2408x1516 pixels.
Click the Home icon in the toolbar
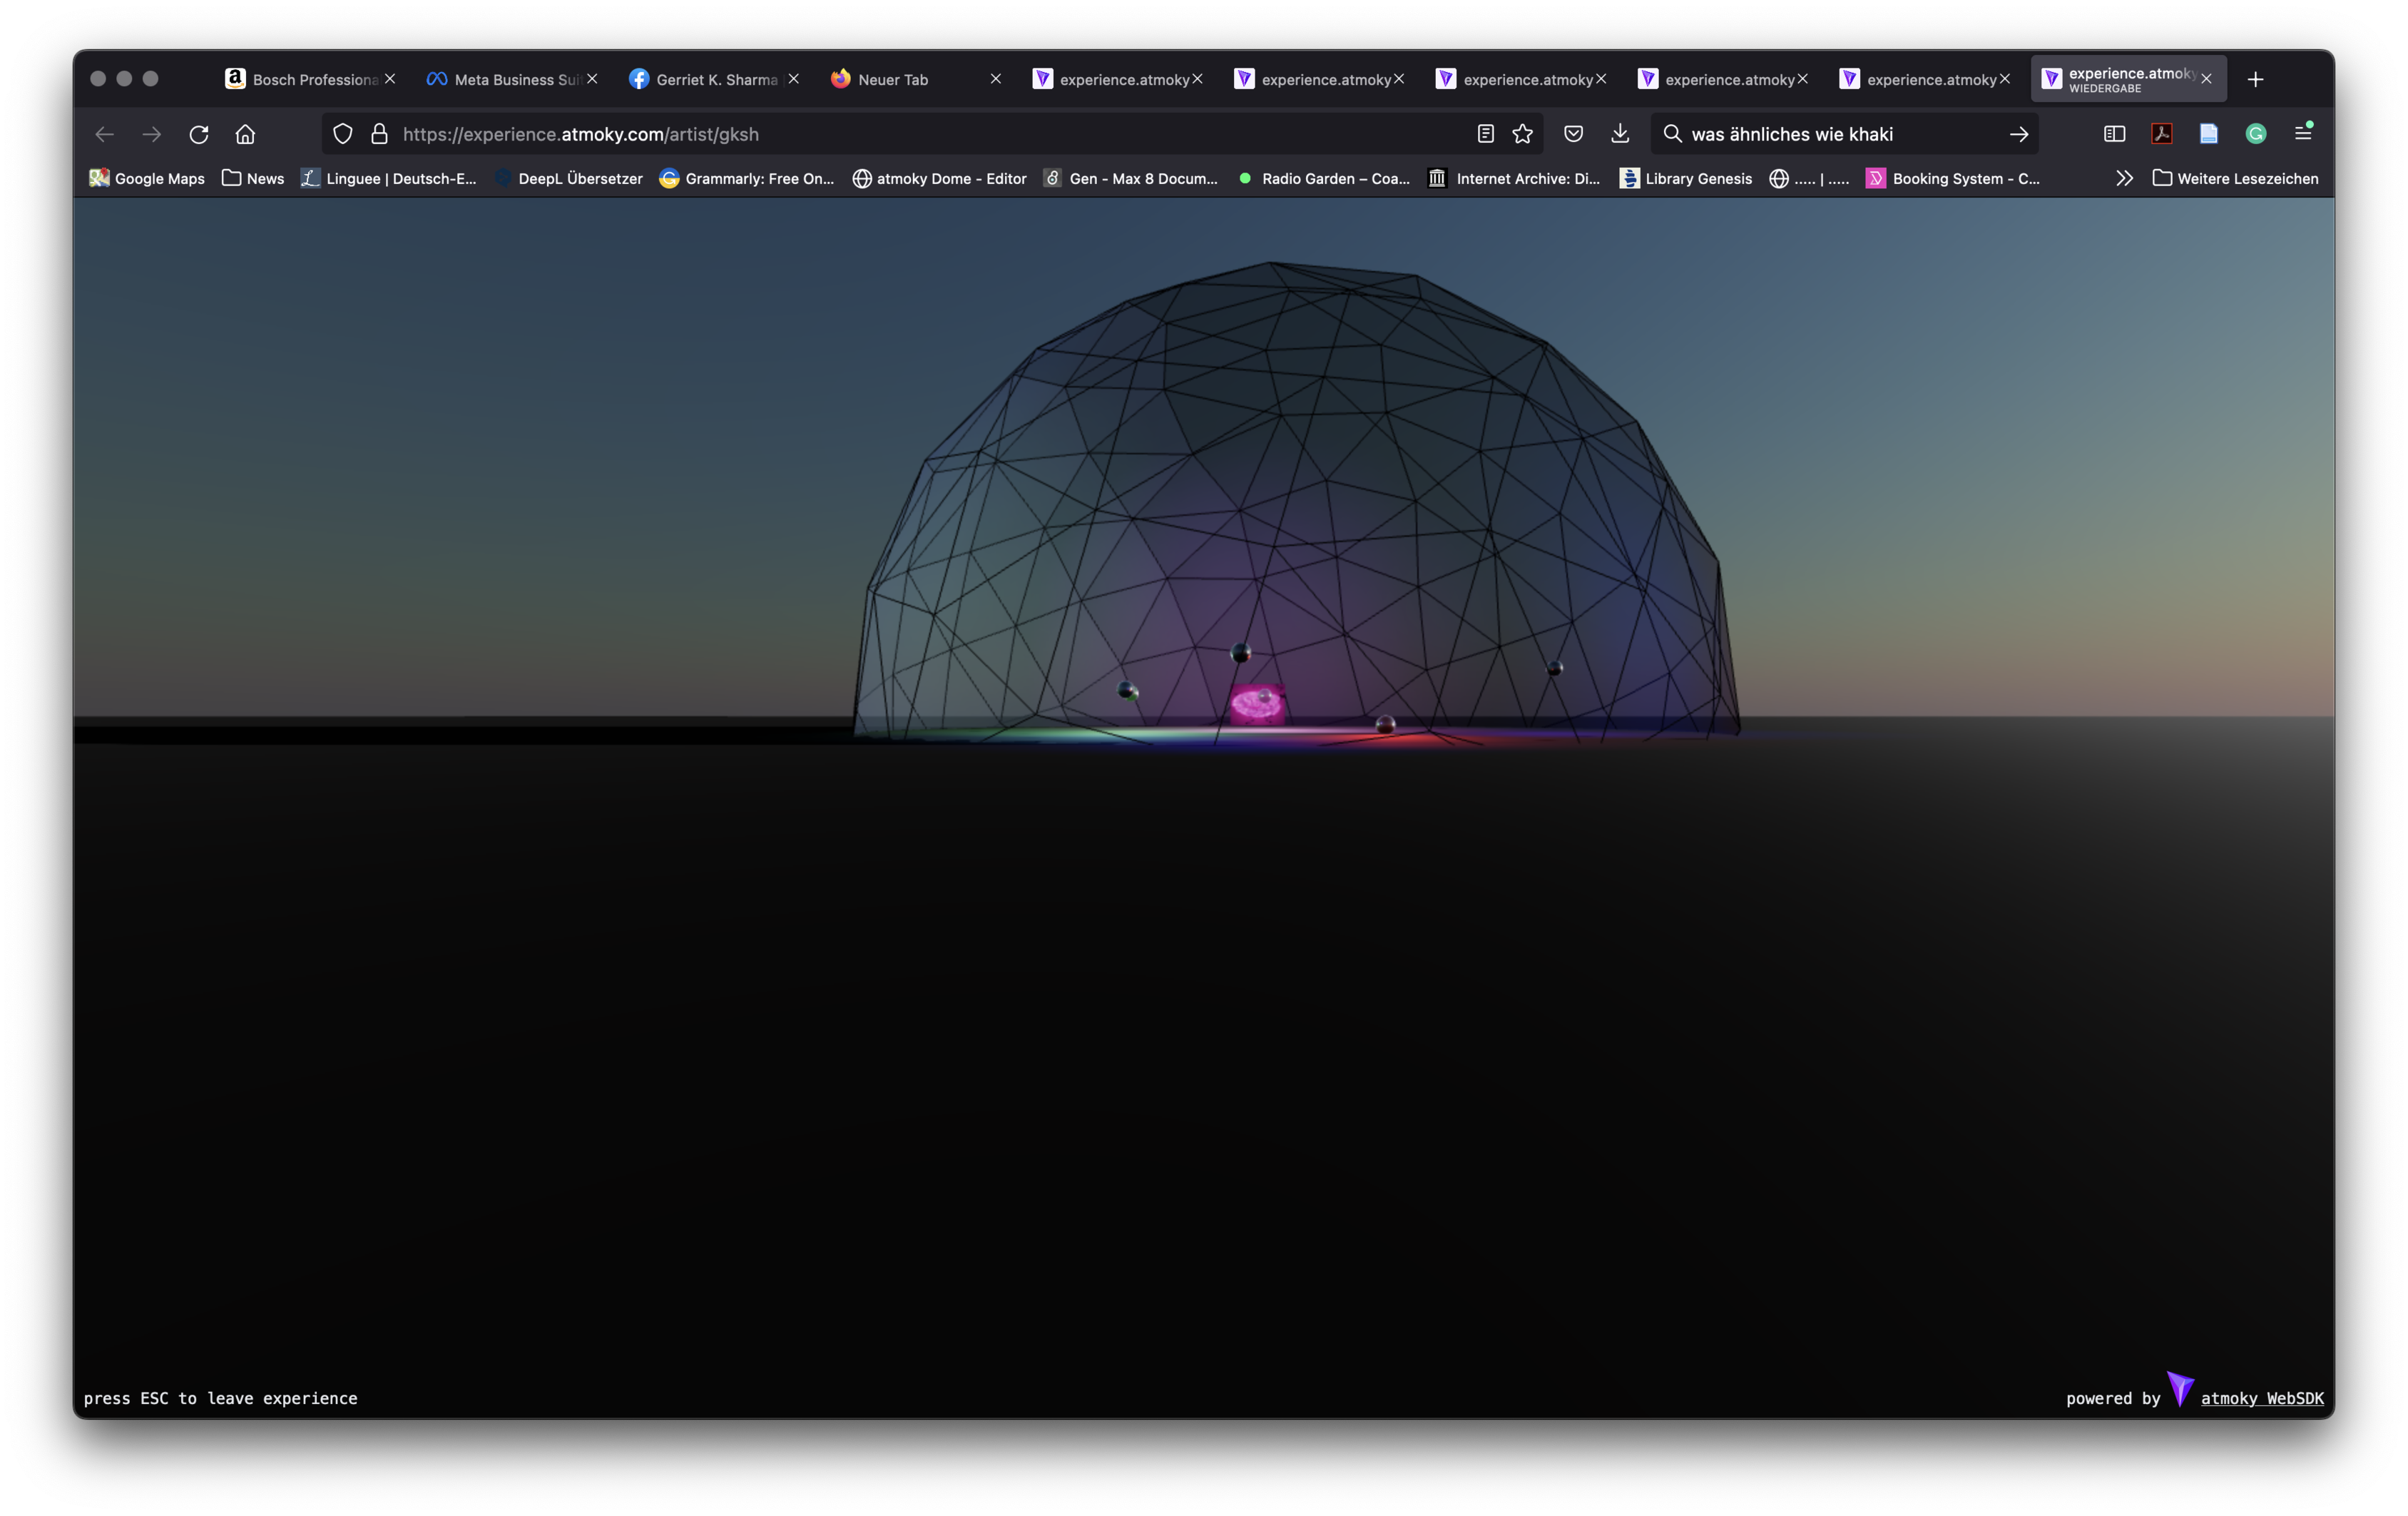click(245, 134)
